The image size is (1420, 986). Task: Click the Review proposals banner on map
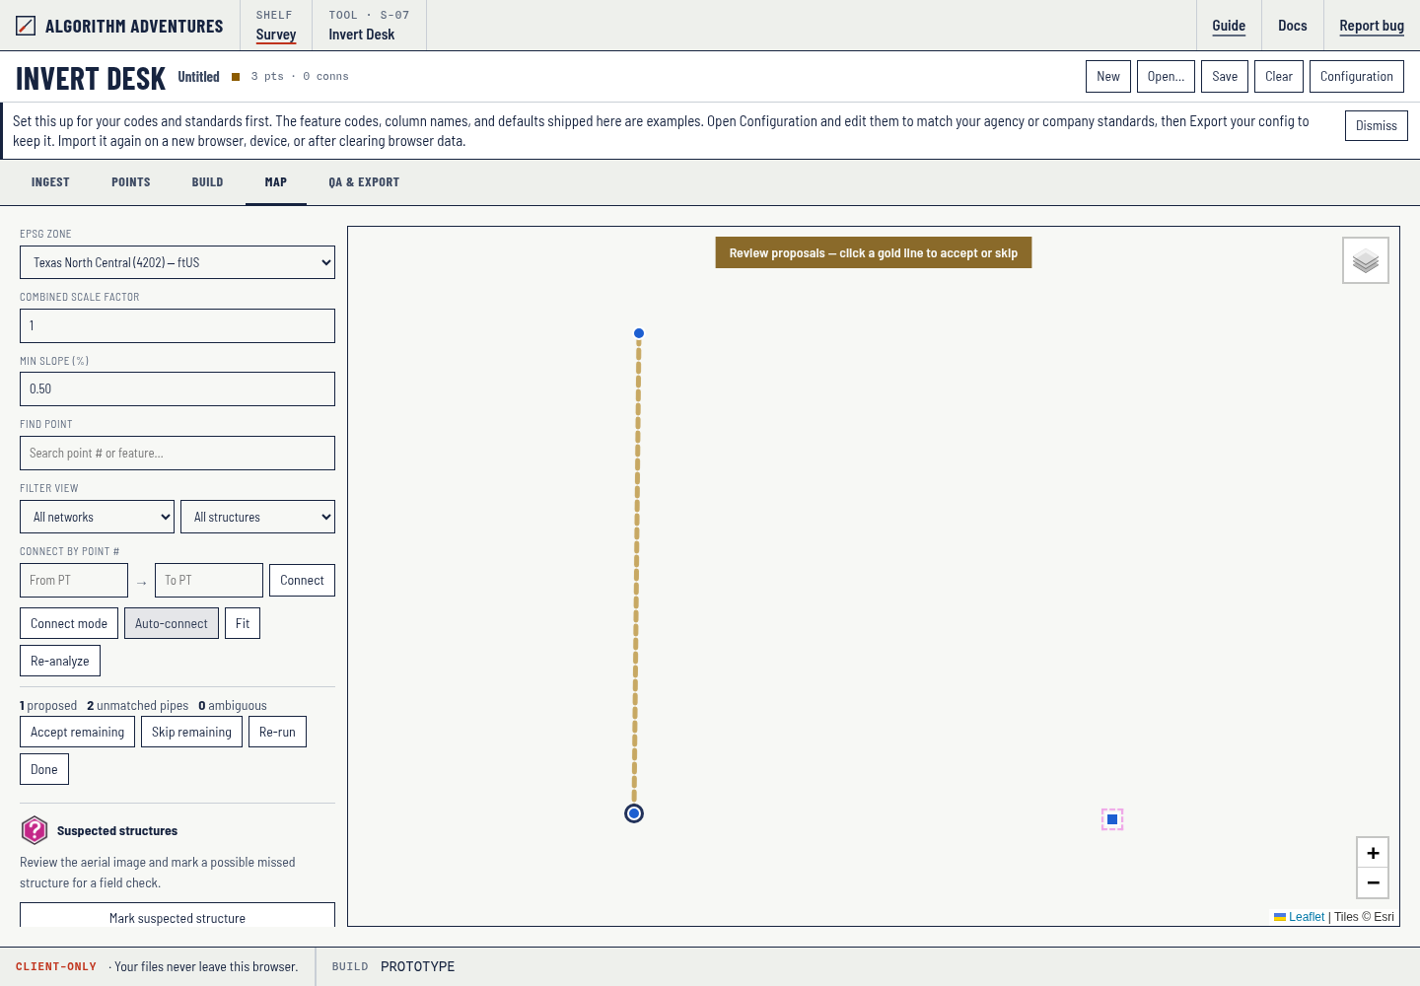click(x=874, y=252)
